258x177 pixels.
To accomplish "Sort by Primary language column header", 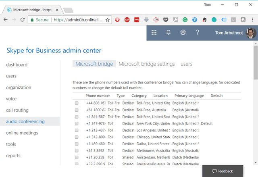I will coord(189,96).
